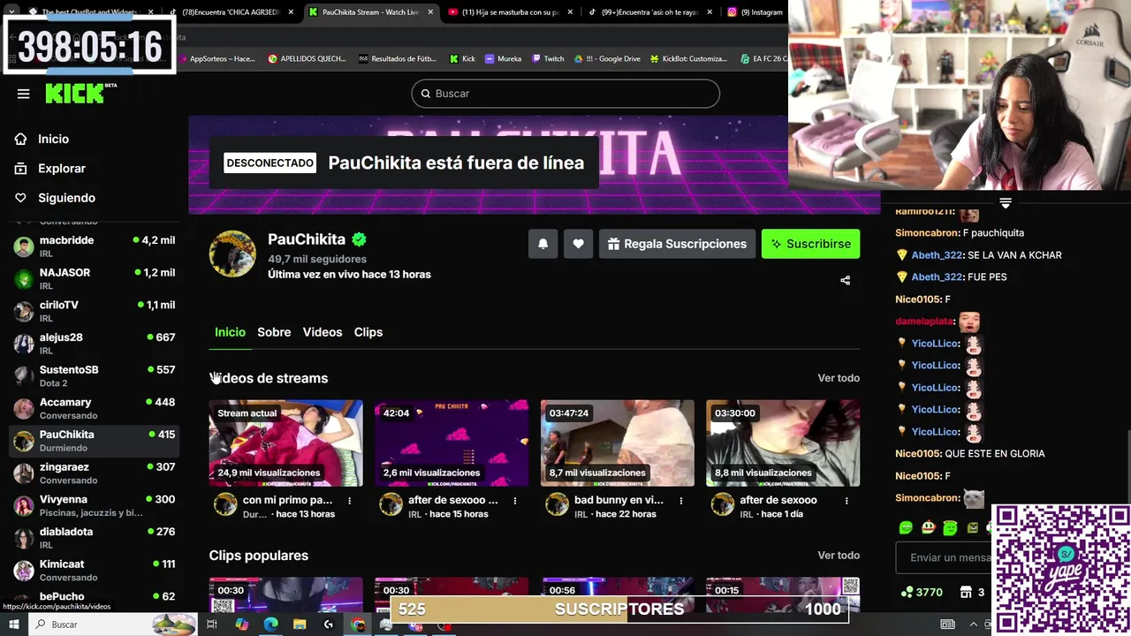The width and height of the screenshot is (1131, 636).
Task: Click the chat collapse arrow icon
Action: pyautogui.click(x=1006, y=203)
